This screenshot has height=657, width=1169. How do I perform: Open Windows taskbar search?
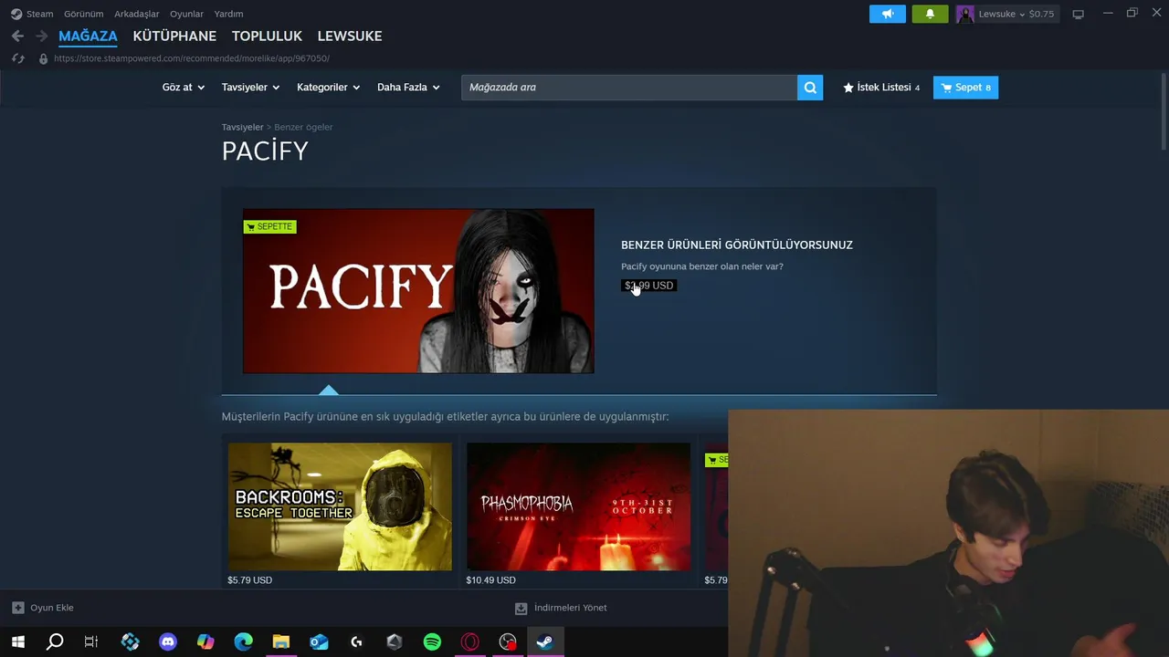55,642
